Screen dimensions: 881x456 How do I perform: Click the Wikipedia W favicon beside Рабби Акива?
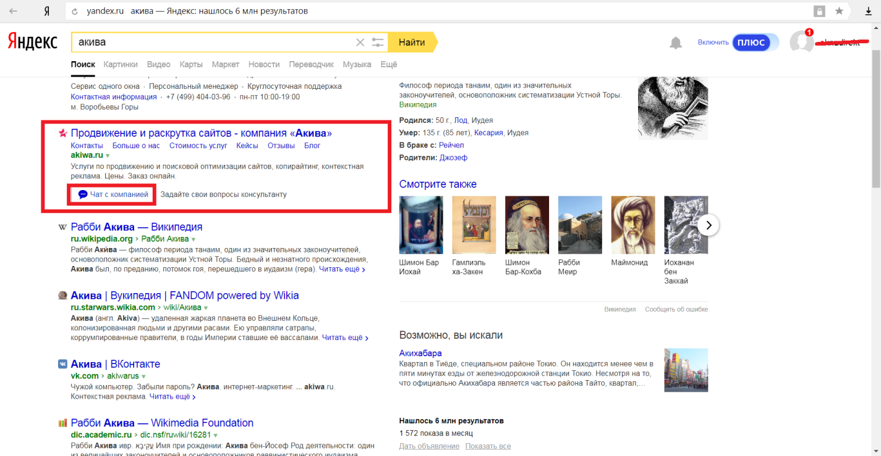(x=62, y=227)
